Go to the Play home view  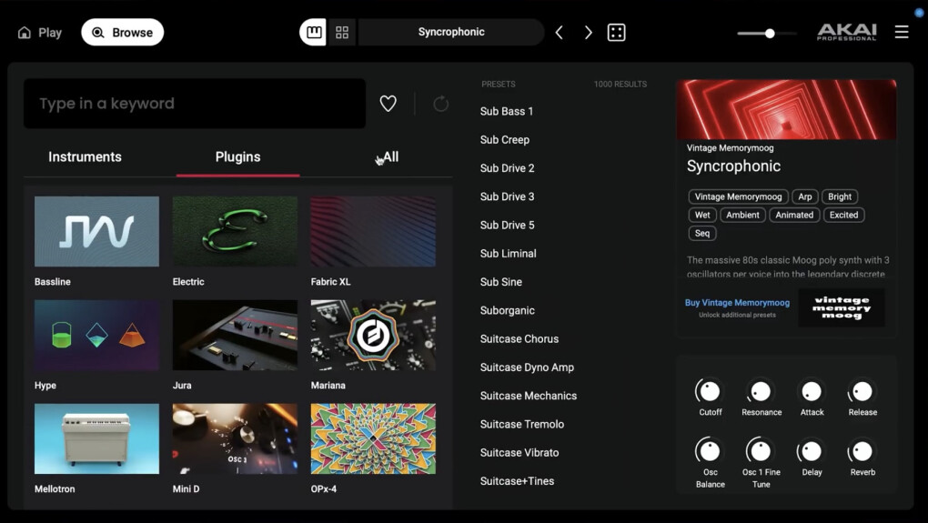click(40, 33)
